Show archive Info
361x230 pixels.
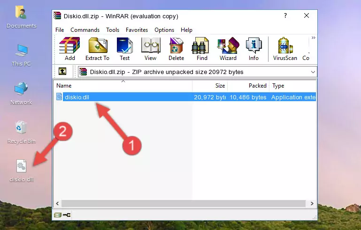(253, 49)
